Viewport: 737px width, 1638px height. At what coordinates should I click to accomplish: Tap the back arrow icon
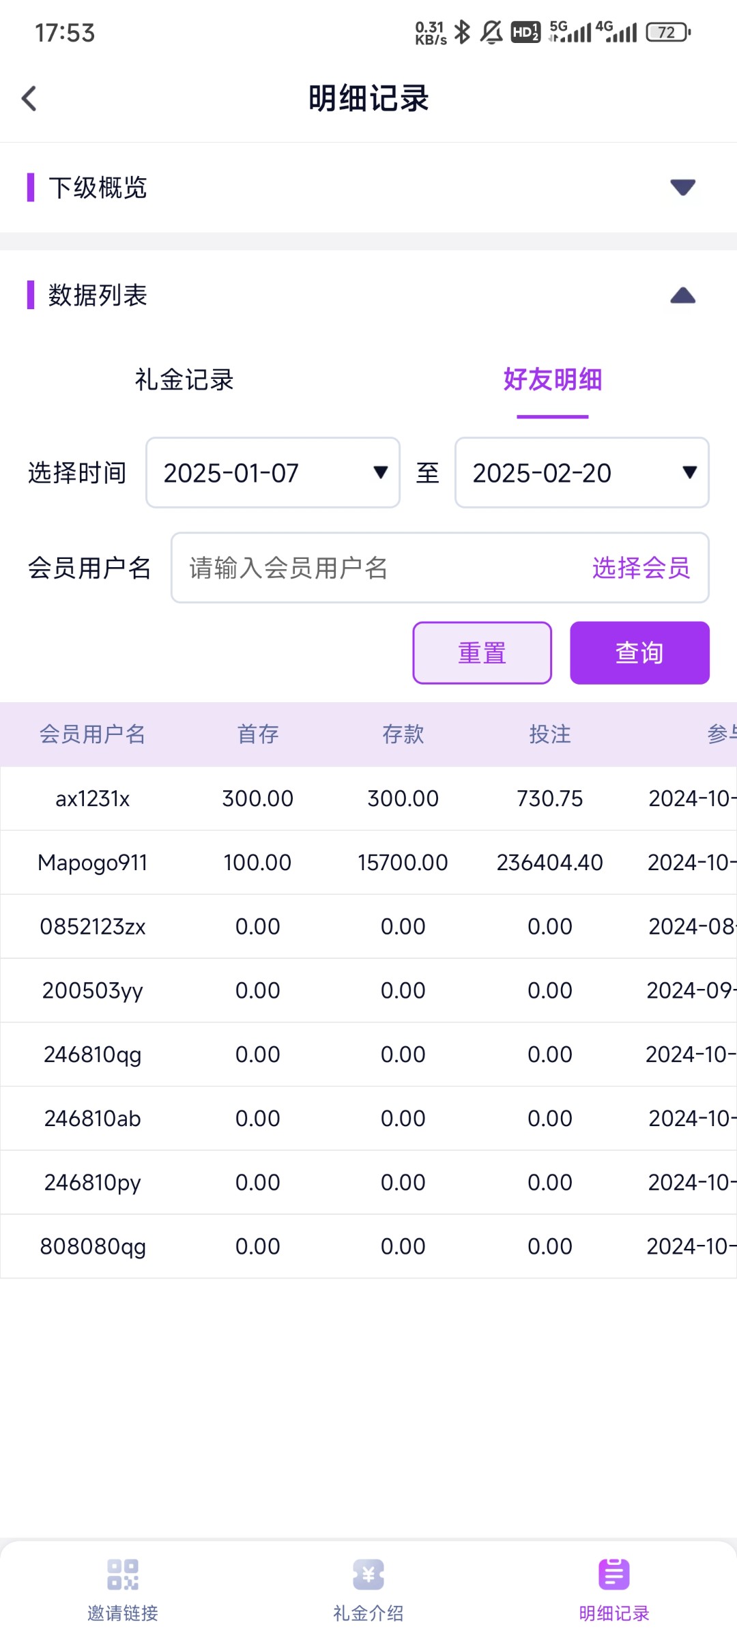click(x=29, y=99)
